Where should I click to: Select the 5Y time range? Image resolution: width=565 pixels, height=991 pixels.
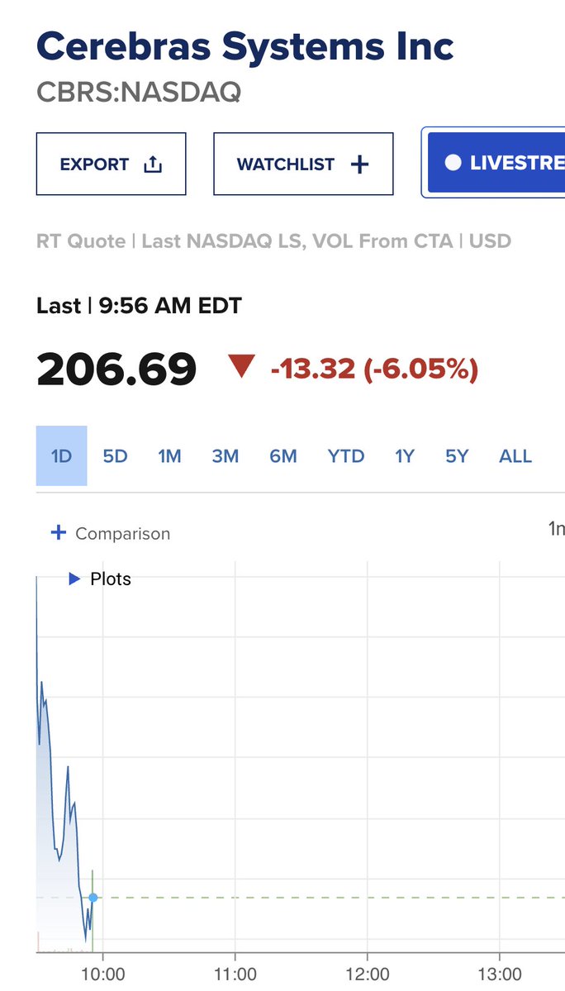click(x=457, y=455)
